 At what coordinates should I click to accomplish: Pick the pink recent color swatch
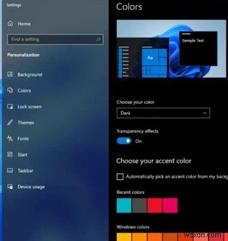(170, 205)
